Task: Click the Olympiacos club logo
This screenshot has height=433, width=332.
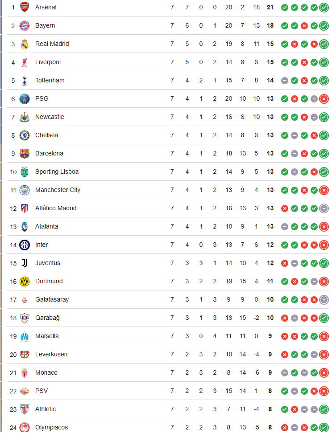Action: tap(25, 427)
